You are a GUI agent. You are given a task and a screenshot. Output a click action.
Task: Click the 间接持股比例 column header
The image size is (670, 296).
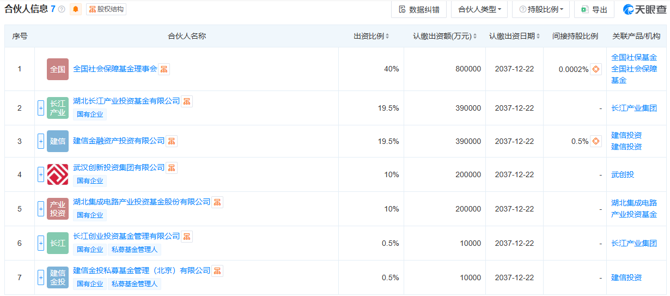click(575, 37)
